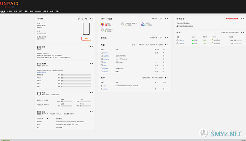Click the stop icon in Tower header
Viewport: 246px width, 141px height.
pyautogui.click(x=79, y=19)
